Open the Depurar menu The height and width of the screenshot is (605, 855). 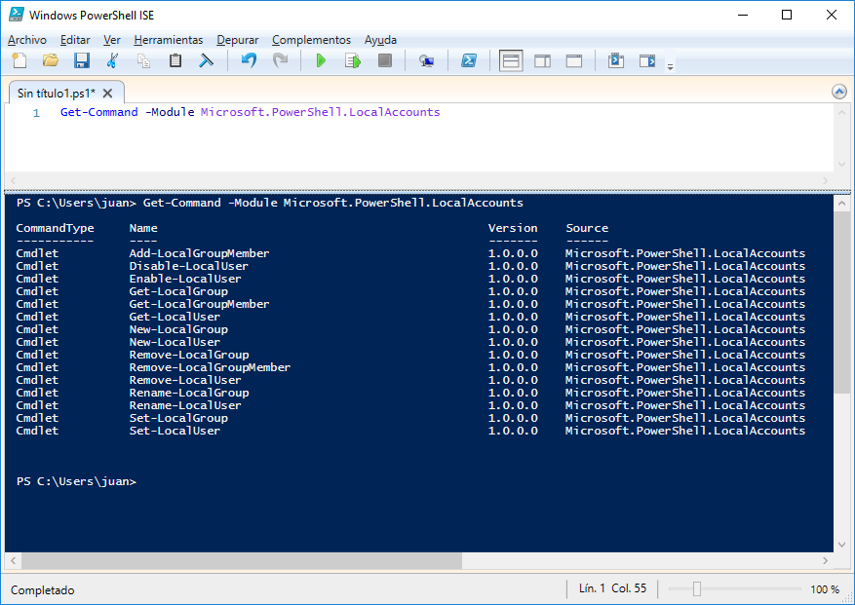tap(238, 40)
